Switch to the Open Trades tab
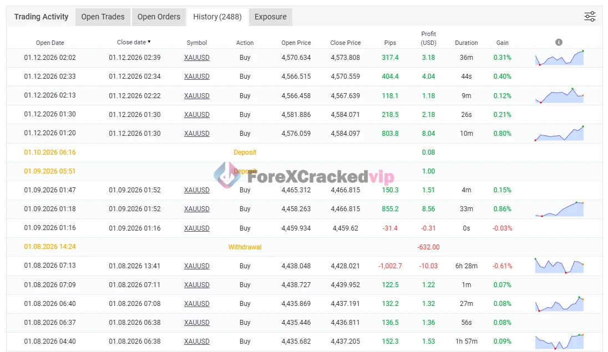 pos(103,17)
